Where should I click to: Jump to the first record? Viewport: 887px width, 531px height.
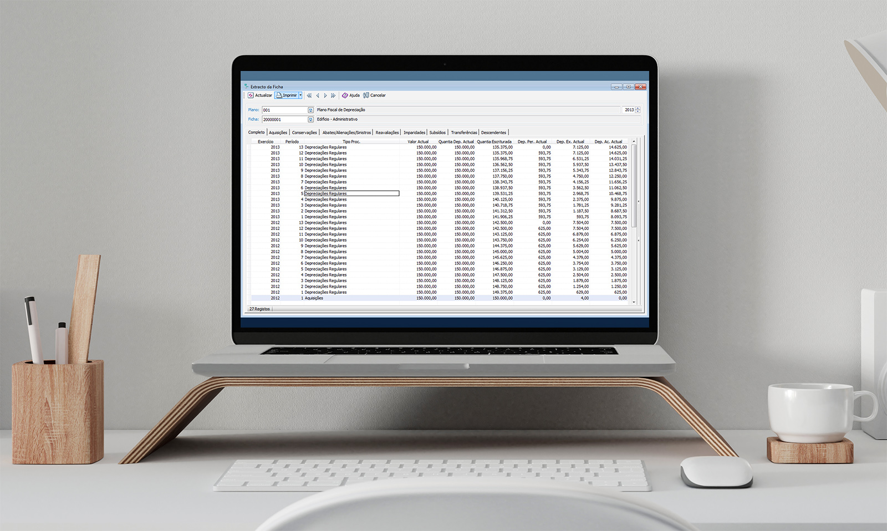309,95
